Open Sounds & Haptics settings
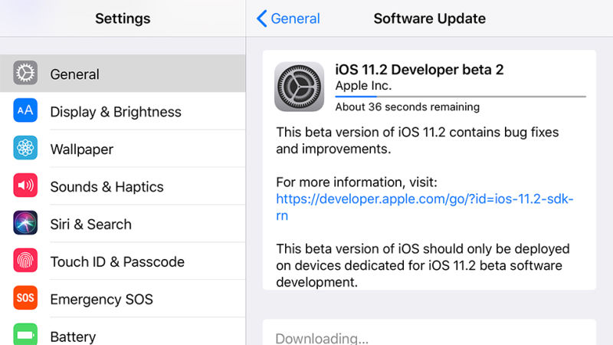 pyautogui.click(x=123, y=186)
